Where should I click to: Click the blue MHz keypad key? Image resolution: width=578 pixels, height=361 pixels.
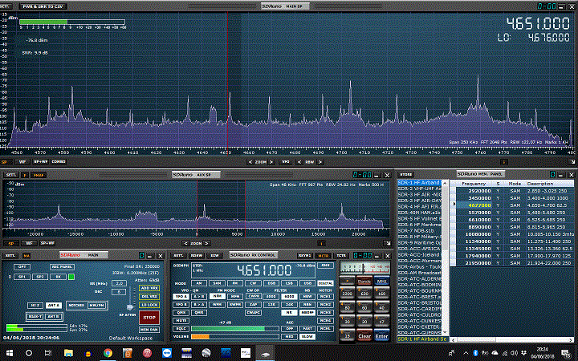pyautogui.click(x=381, y=281)
